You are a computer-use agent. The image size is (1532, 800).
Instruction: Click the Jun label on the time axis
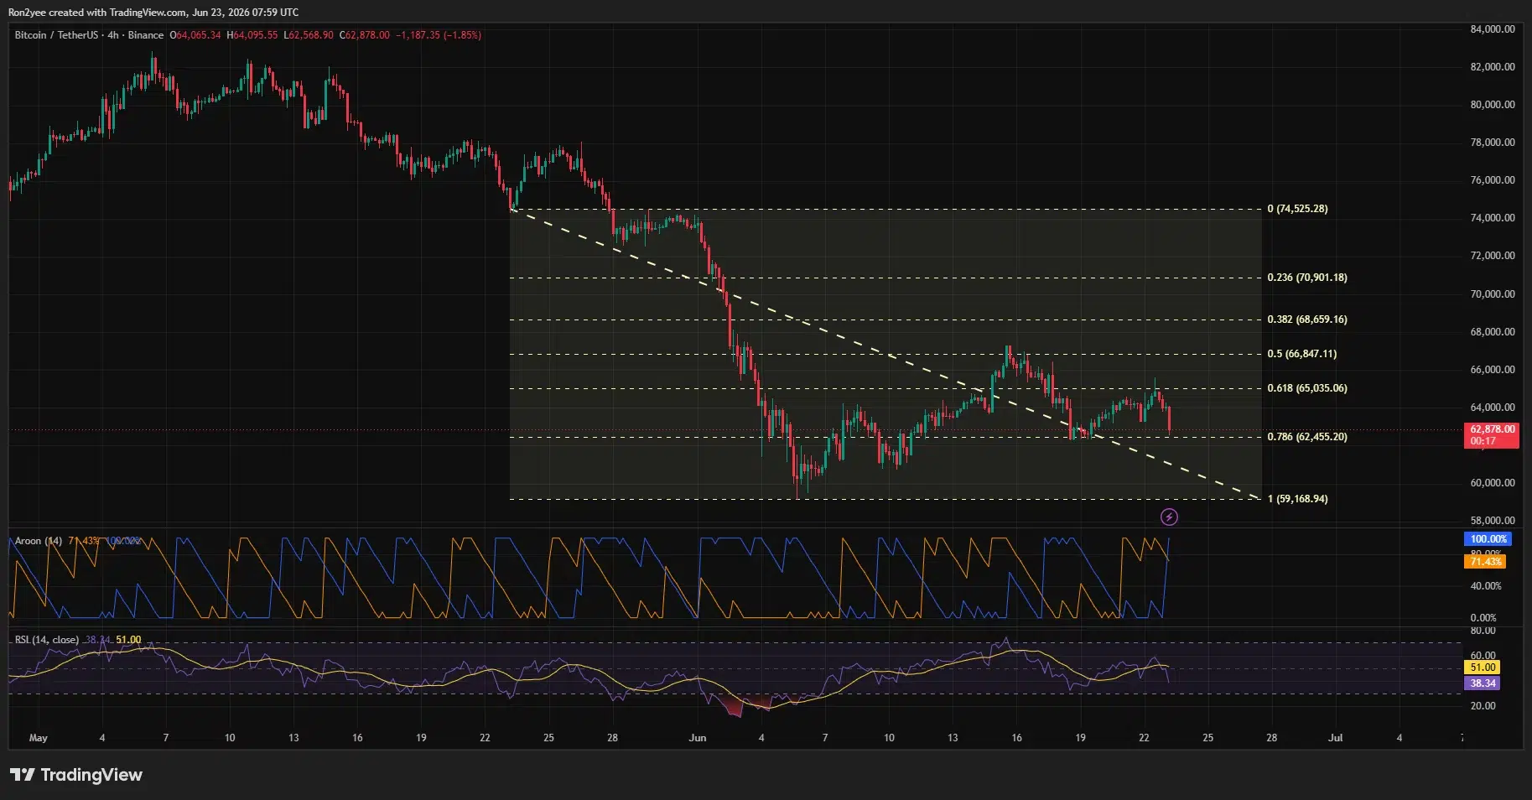698,738
